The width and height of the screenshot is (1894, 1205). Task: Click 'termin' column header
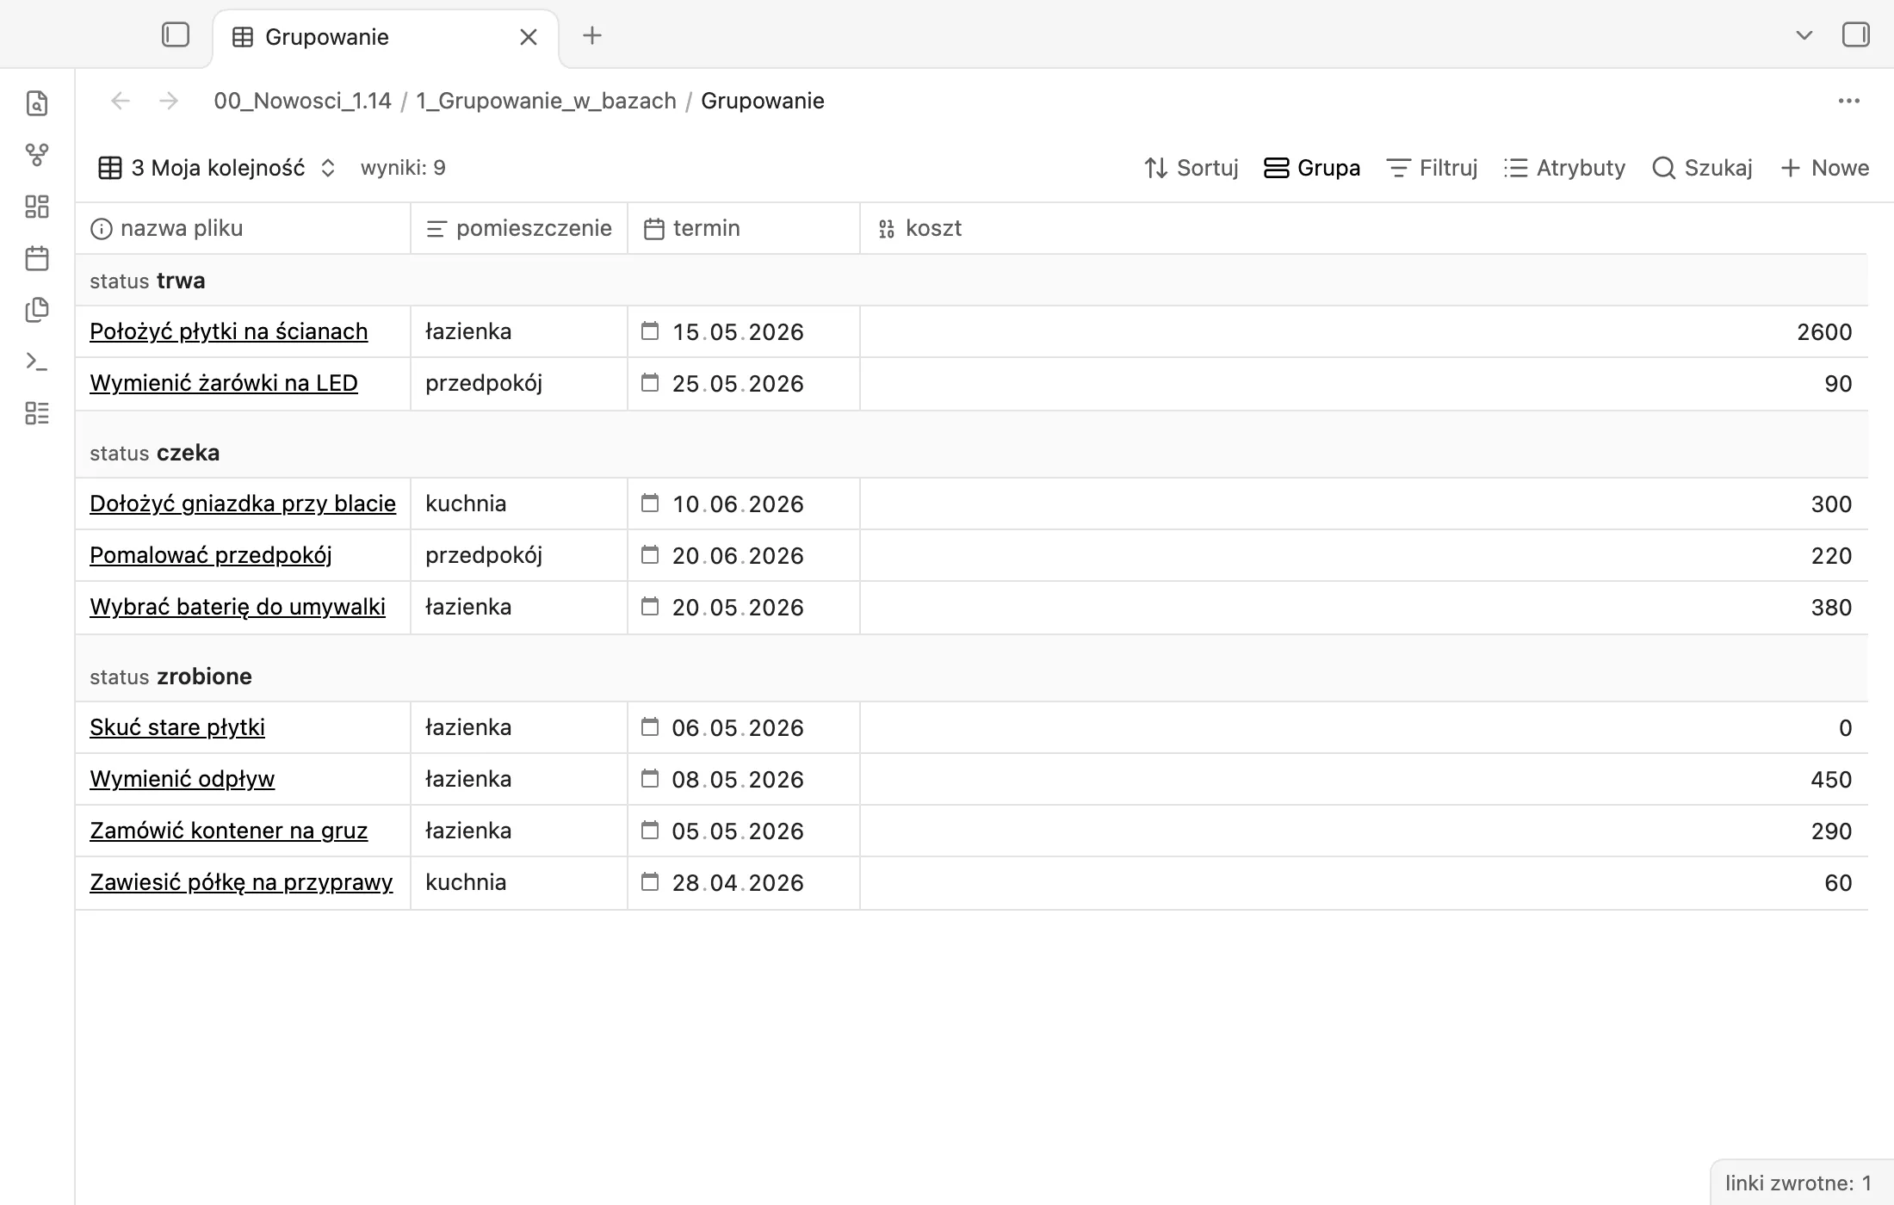744,228
